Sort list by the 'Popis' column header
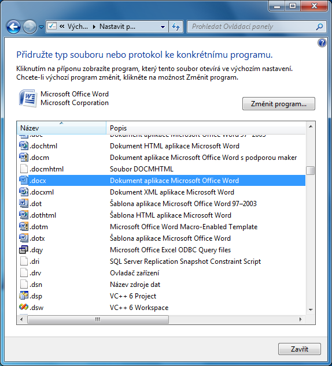The image size is (332, 366). (206, 128)
